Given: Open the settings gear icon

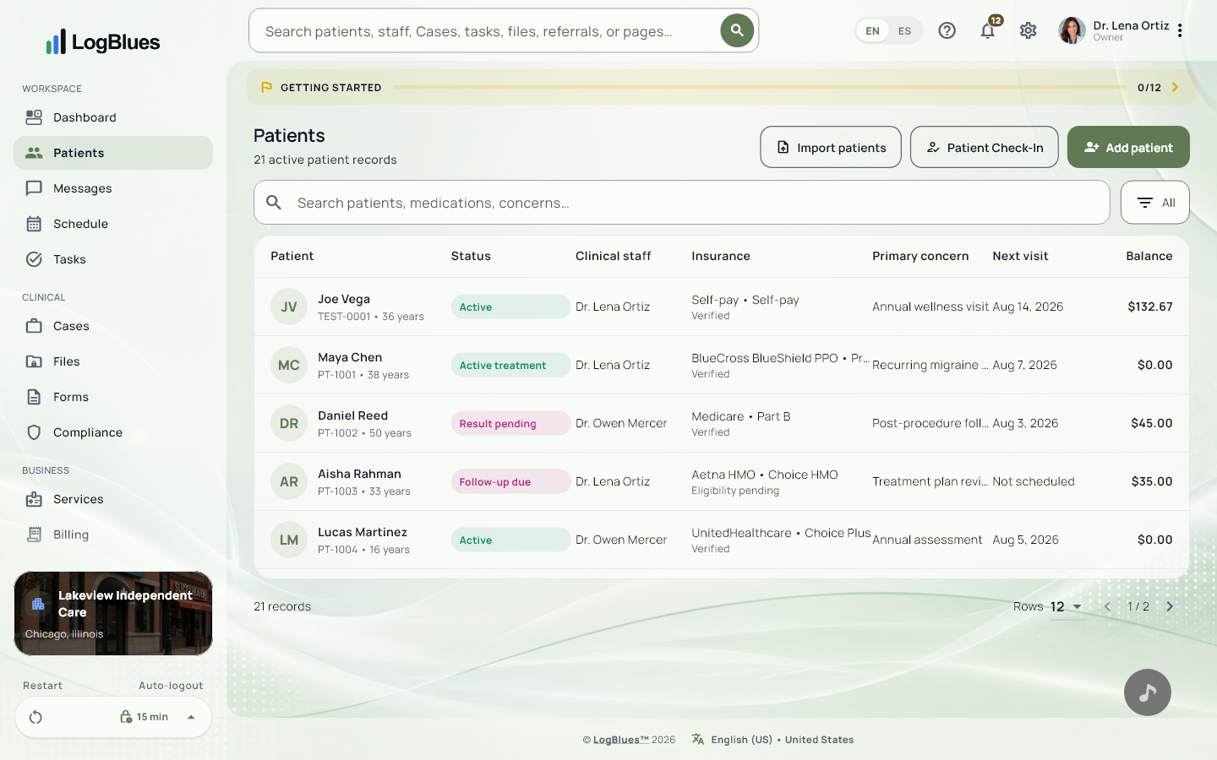Looking at the screenshot, I should pos(1028,30).
